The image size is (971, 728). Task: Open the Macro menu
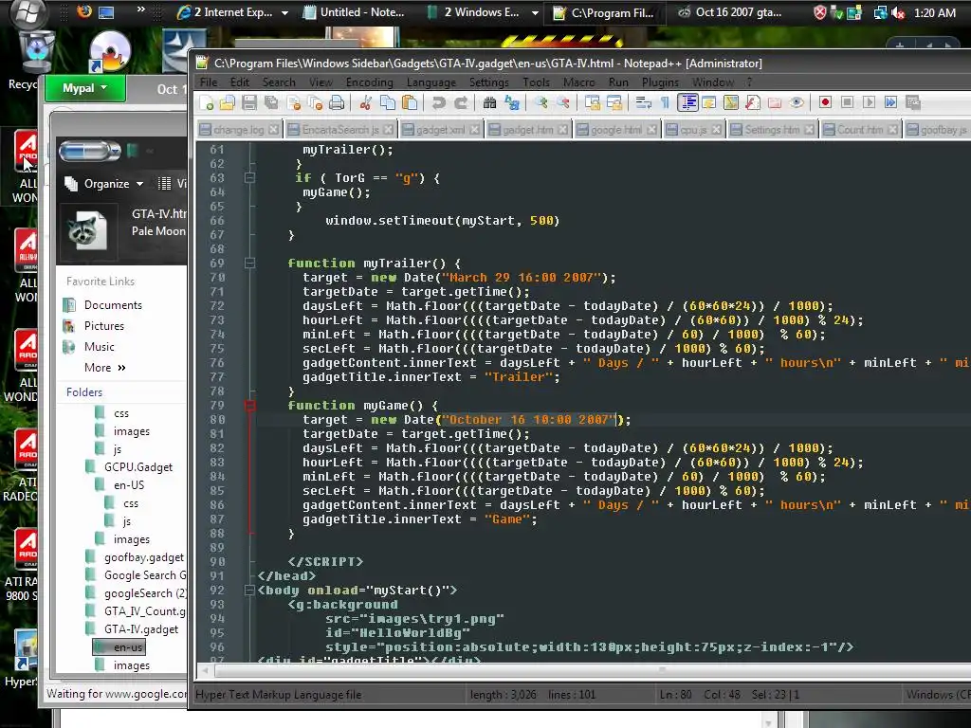pyautogui.click(x=579, y=82)
